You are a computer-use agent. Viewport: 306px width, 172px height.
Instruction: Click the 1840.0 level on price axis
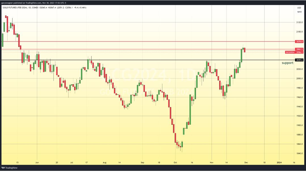click(299, 154)
